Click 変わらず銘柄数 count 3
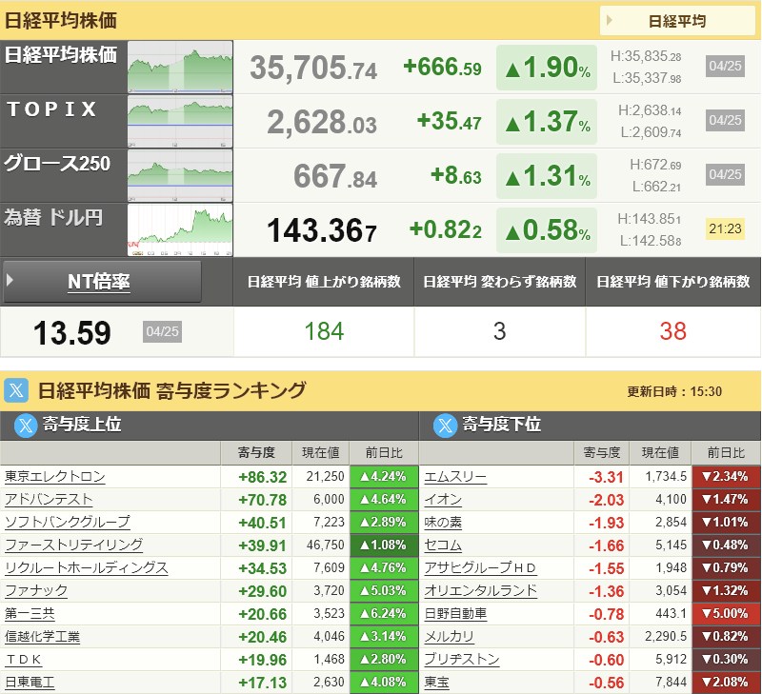 499,331
